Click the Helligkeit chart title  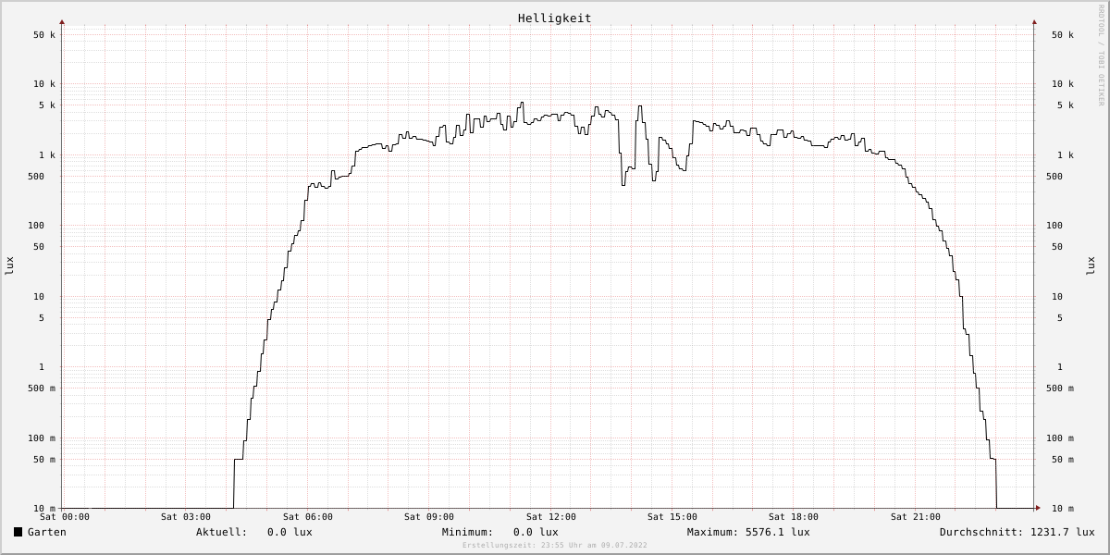pyautogui.click(x=554, y=18)
